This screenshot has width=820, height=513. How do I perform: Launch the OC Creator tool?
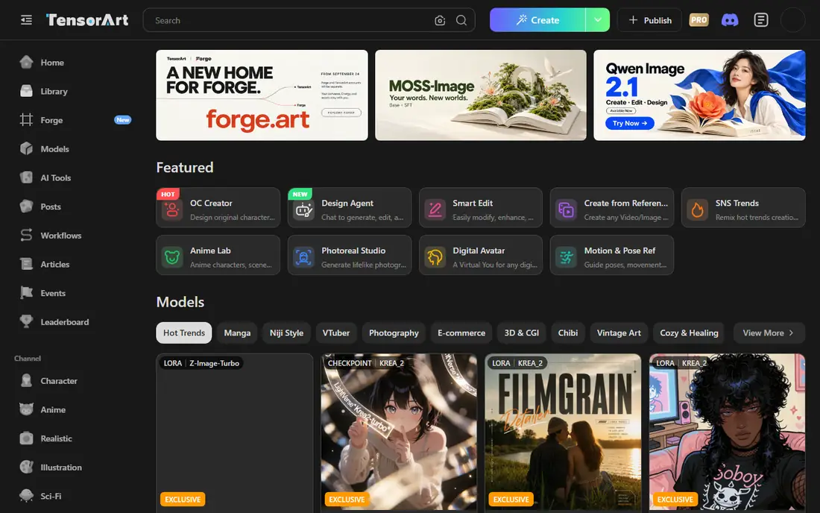[218, 207]
